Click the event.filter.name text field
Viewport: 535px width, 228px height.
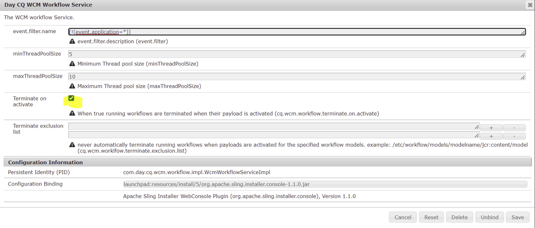(296, 32)
